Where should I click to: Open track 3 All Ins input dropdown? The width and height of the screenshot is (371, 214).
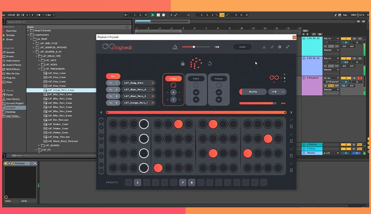331,78
